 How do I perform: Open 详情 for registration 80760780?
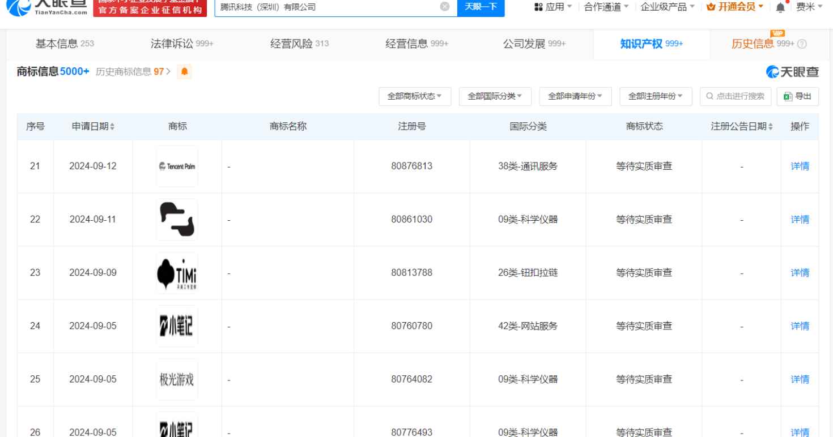(x=800, y=326)
